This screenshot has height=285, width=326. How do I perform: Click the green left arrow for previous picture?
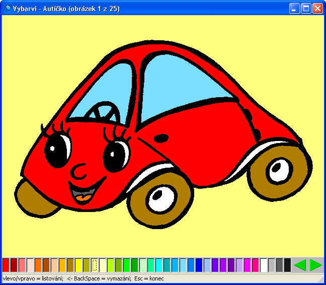click(x=300, y=265)
